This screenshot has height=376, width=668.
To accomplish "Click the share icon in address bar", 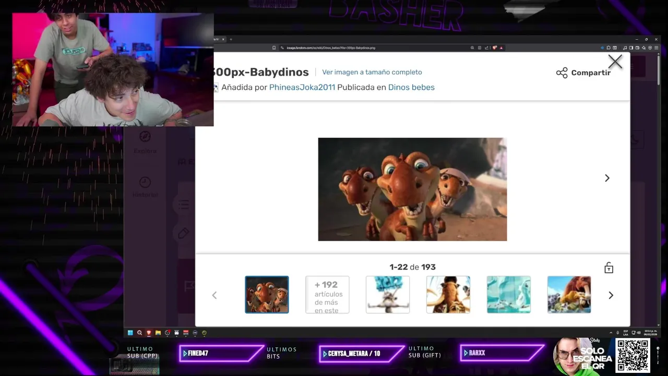I will coord(486,48).
